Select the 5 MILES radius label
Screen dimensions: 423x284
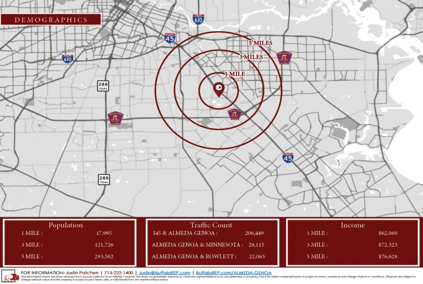pos(260,43)
